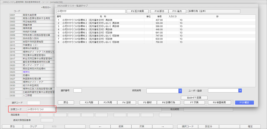Click 戻る in the search dialog
The width and height of the screenshot is (267, 129).
click(x=66, y=103)
